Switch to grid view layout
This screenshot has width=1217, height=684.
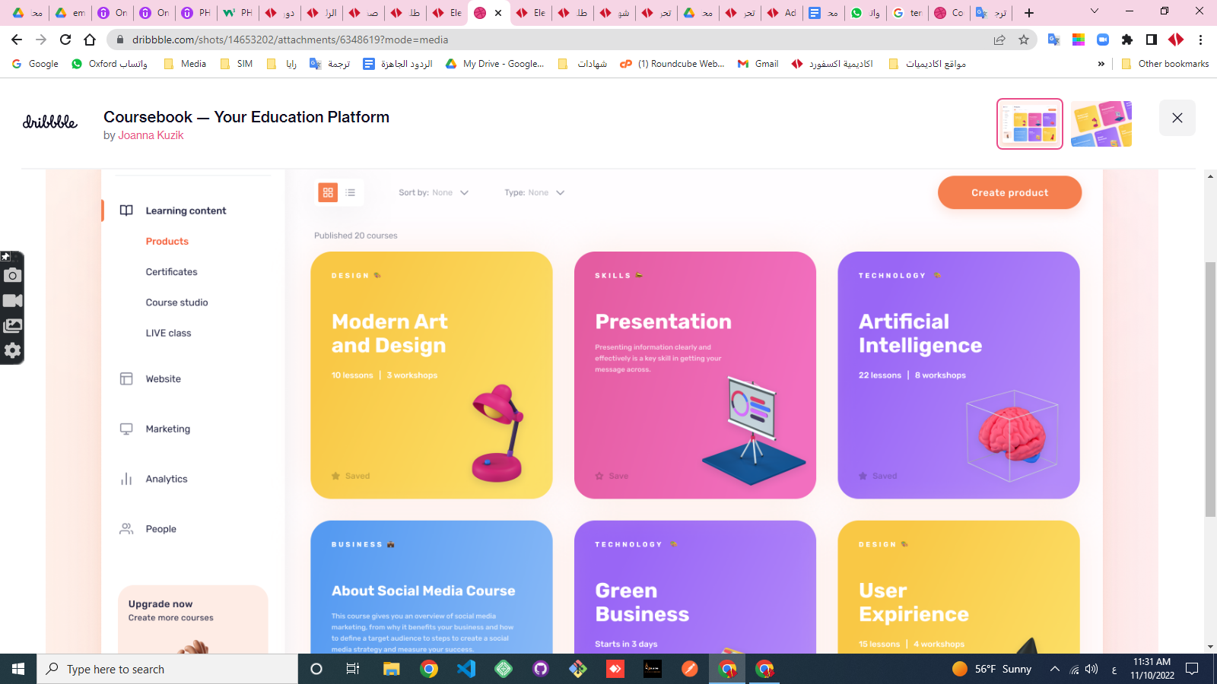[328, 193]
